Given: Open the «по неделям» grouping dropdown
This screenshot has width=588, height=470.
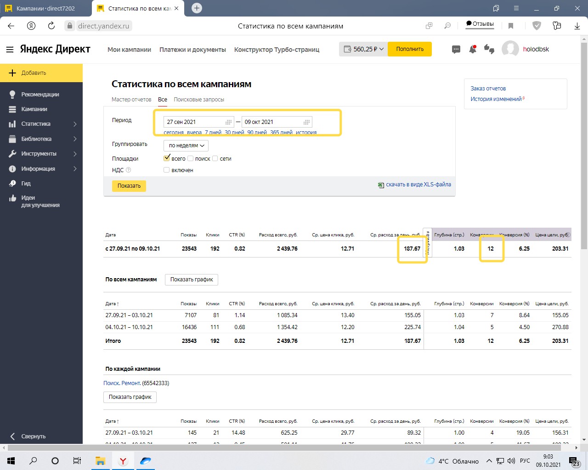Looking at the screenshot, I should pyautogui.click(x=186, y=145).
